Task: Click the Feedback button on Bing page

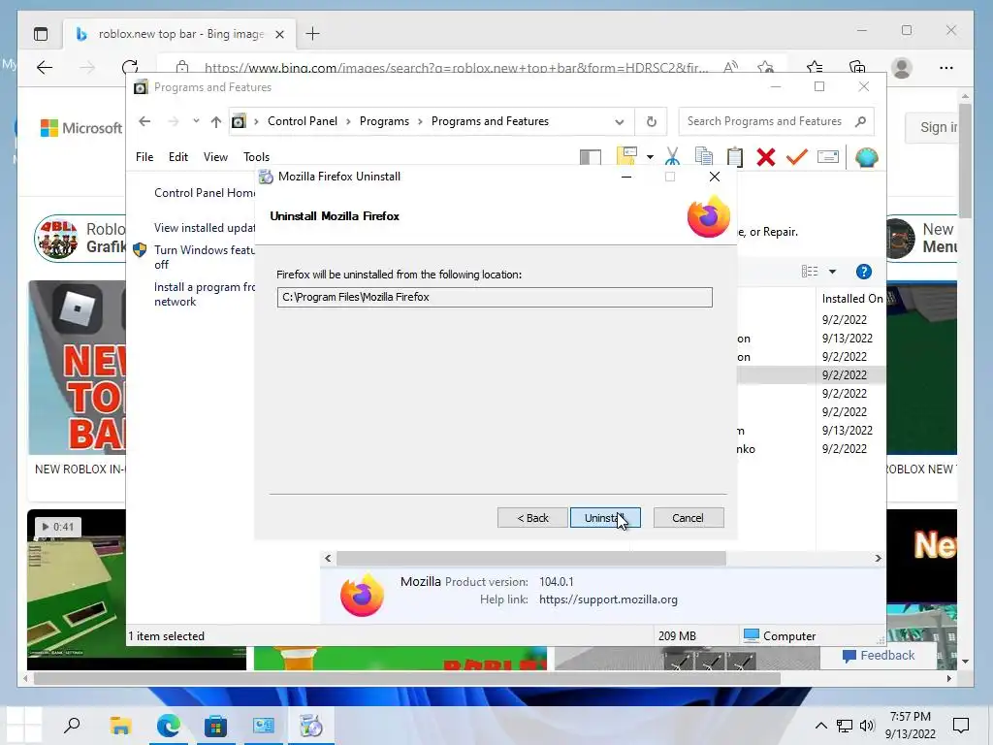Action: point(879,656)
